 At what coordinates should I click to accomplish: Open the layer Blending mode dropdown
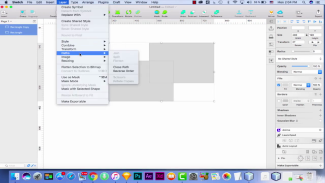pyautogui.click(x=307, y=72)
